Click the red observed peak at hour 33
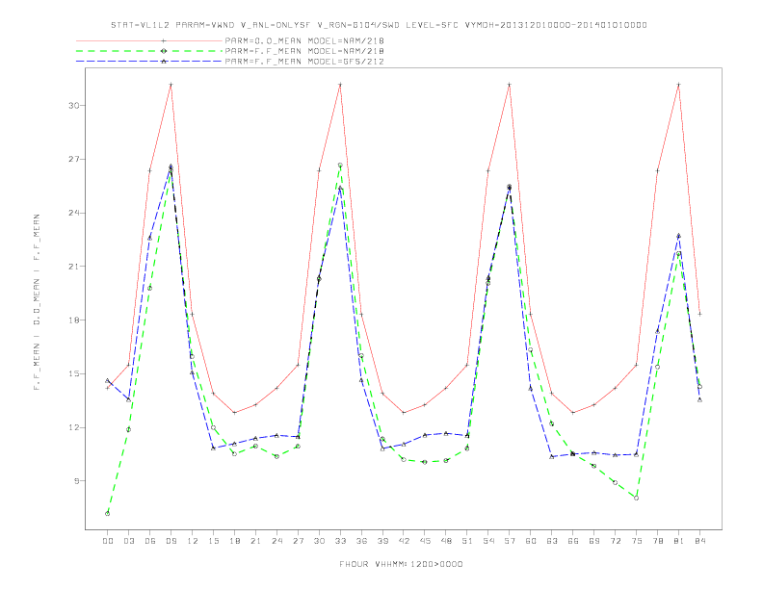This screenshot has width=763, height=589. point(340,85)
